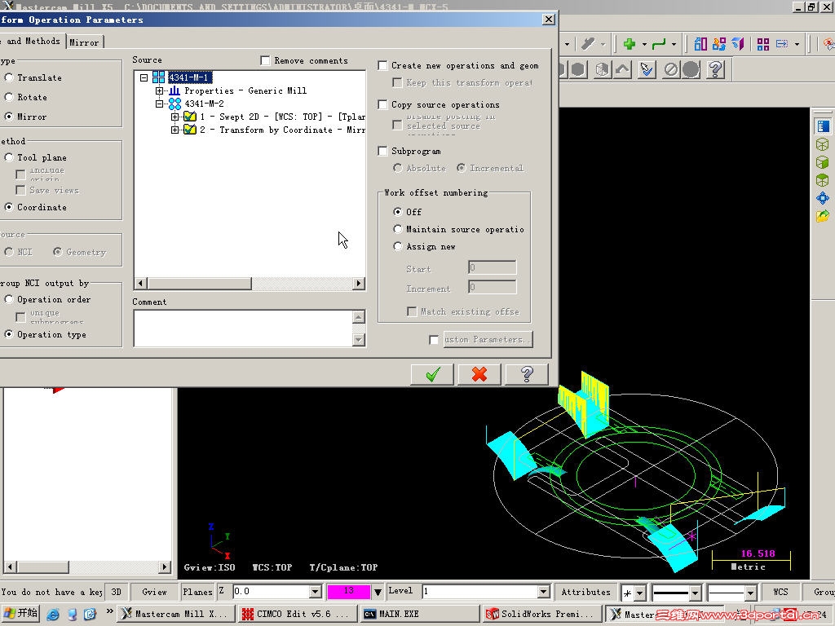Open the Level dropdown in status bar
The height and width of the screenshot is (626, 835).
pyautogui.click(x=543, y=592)
